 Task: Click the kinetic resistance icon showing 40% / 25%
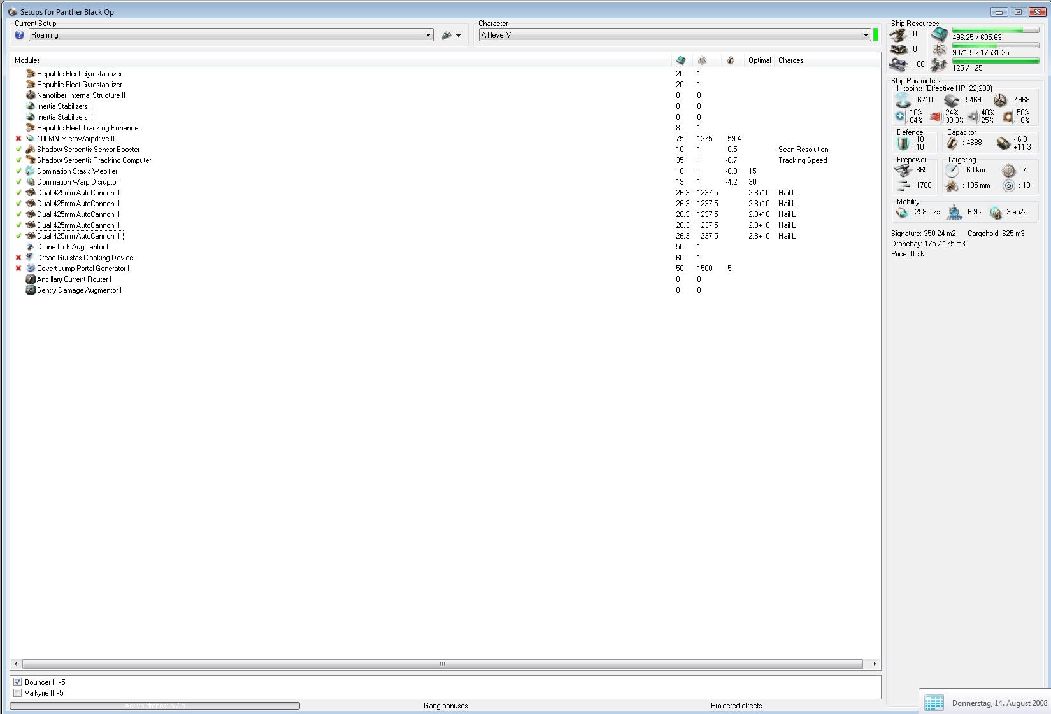pos(972,116)
